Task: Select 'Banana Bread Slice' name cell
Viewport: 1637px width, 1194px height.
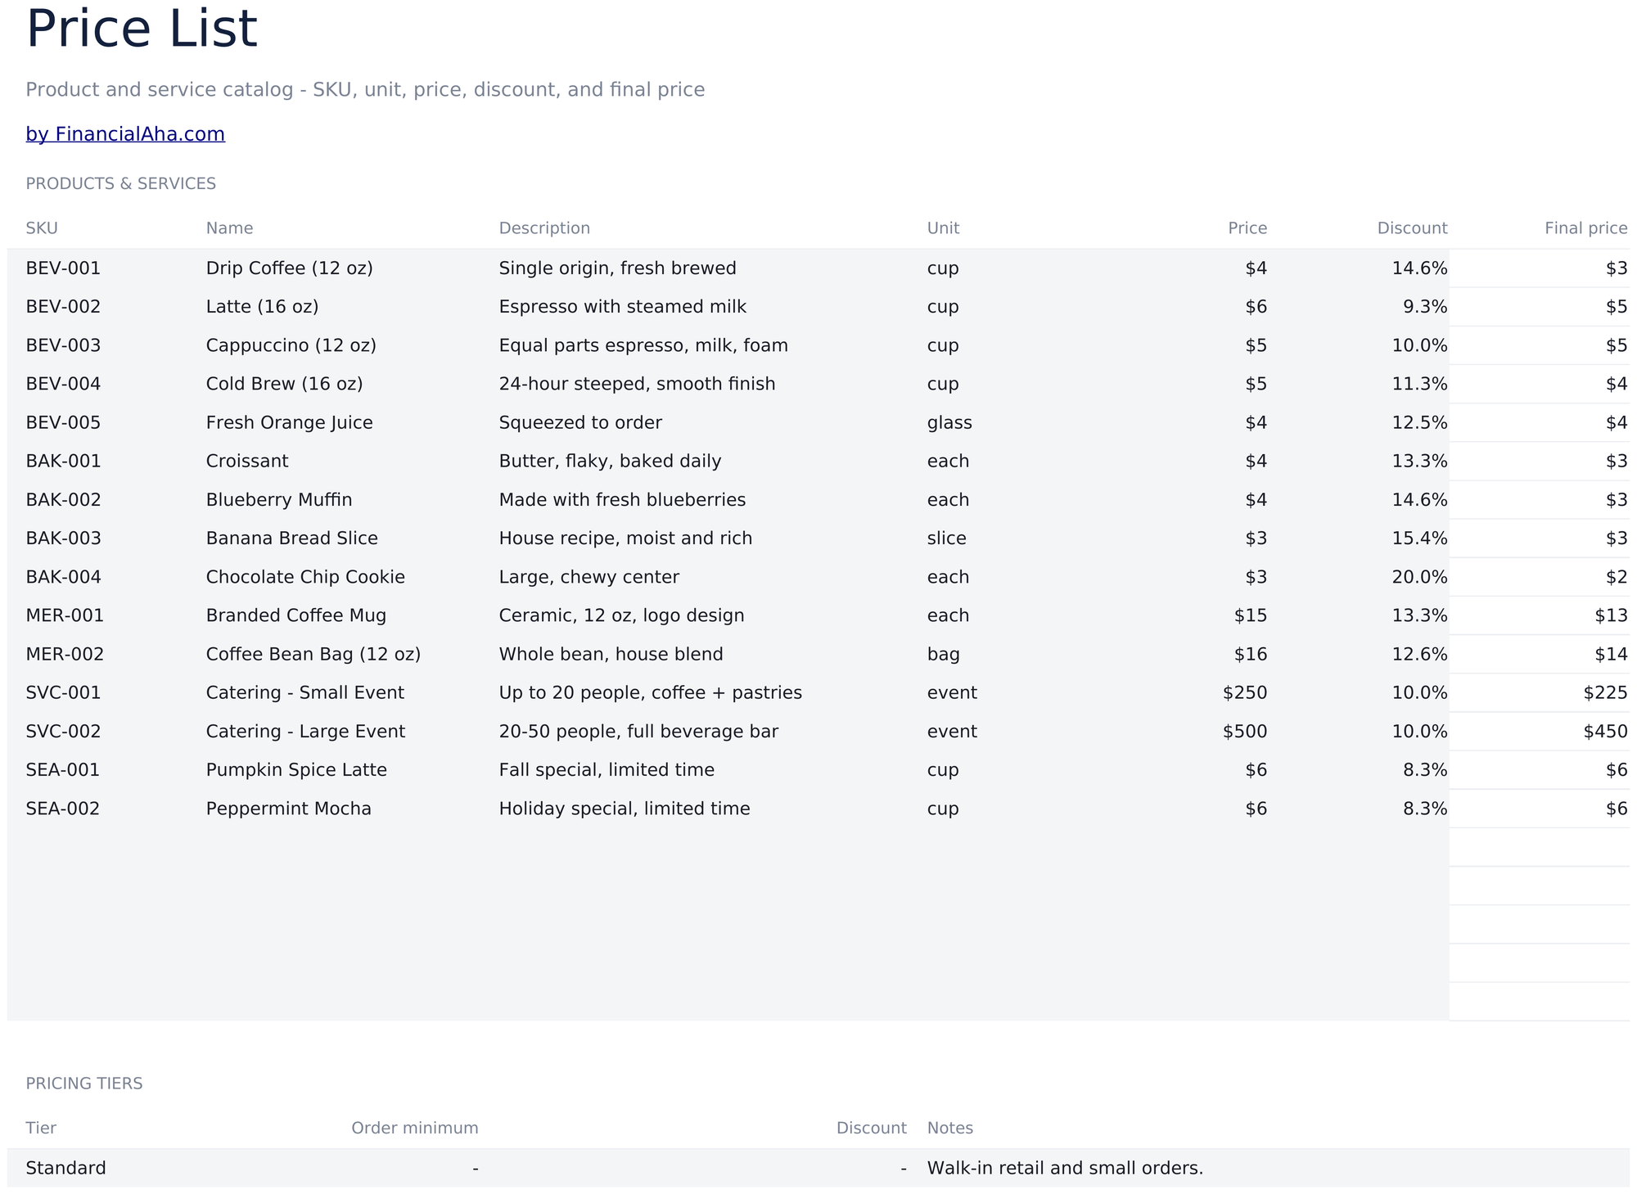Action: (x=292, y=538)
